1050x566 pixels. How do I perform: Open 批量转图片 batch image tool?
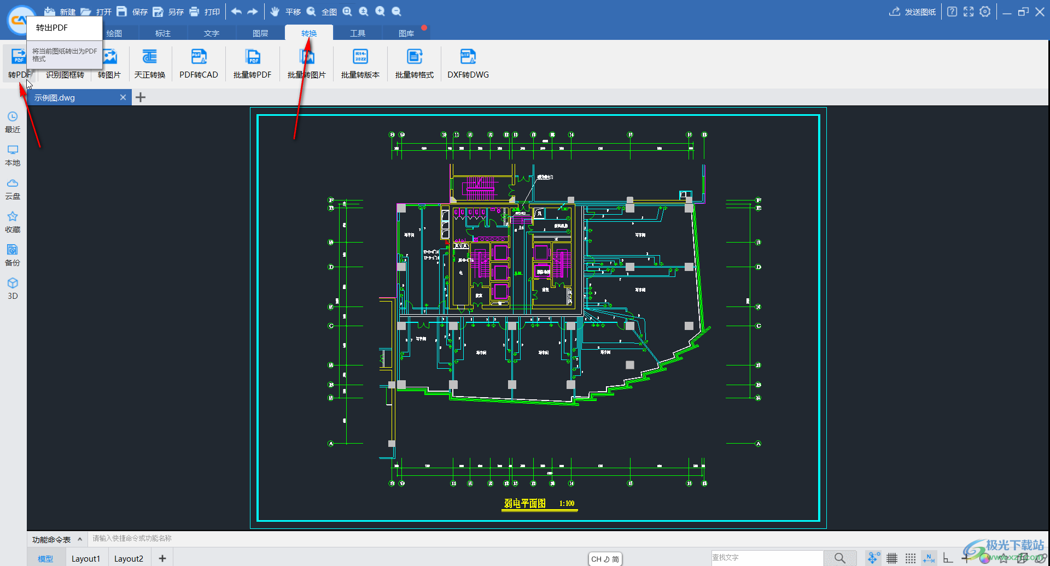(306, 64)
